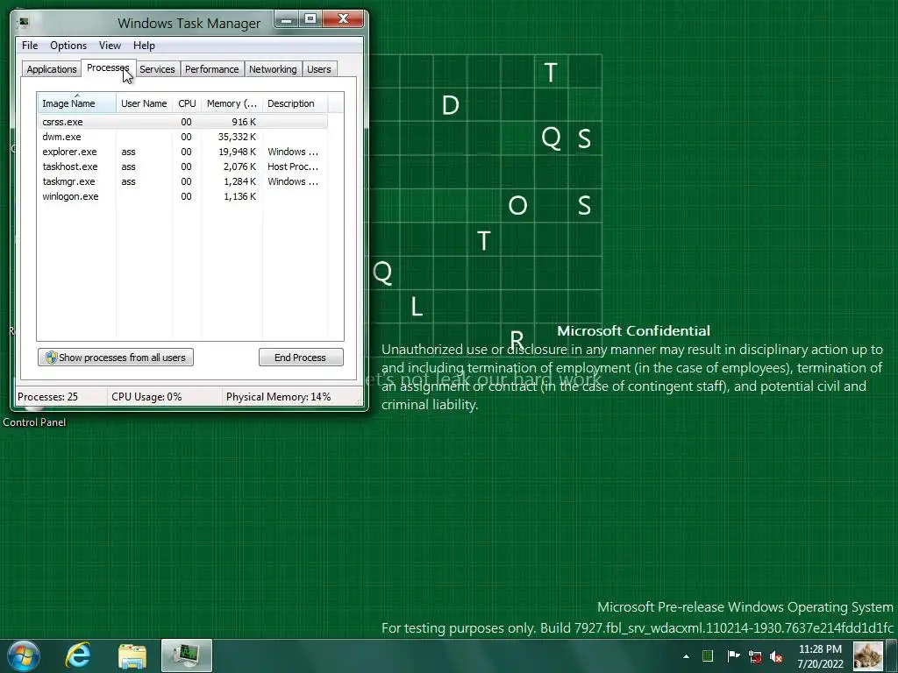
Task: Switch to the Networking tab
Action: coord(273,69)
